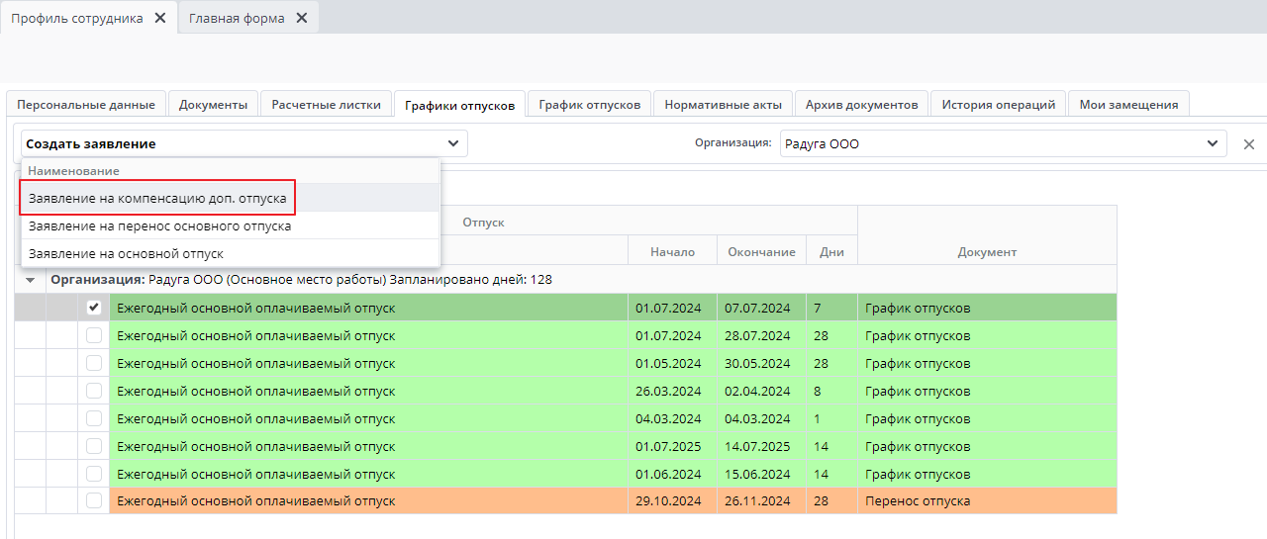Viewport: 1267px width, 539px height.
Task: Switch to the Персональные данные tab
Action: point(86,105)
